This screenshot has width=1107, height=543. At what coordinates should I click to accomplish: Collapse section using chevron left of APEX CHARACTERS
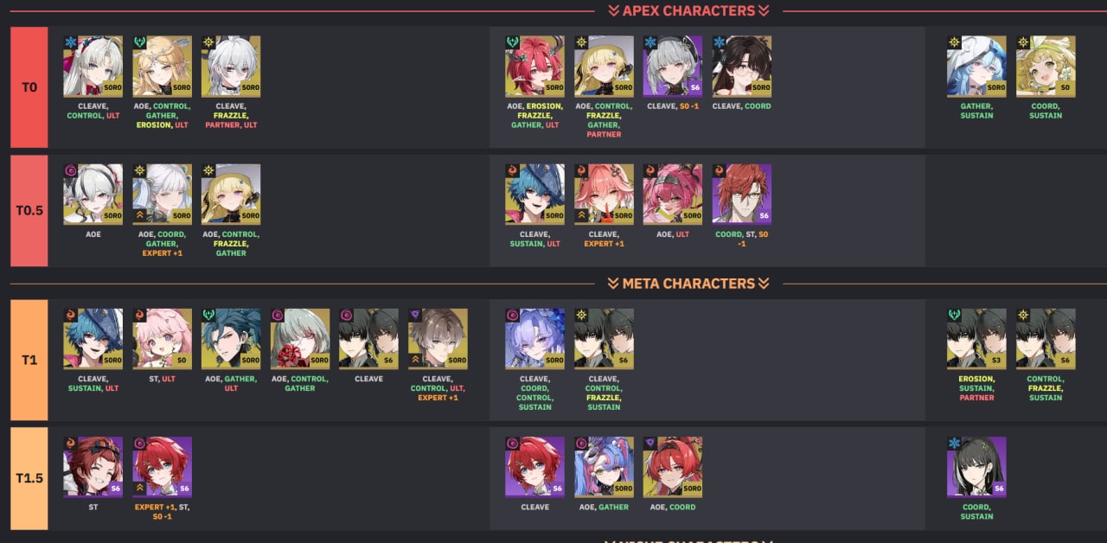coord(614,11)
